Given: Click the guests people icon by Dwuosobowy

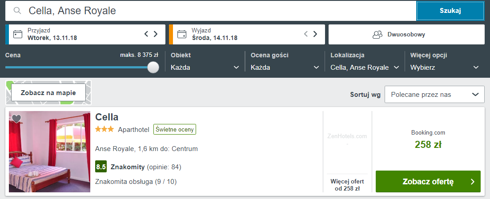Looking at the screenshot, I should click(378, 34).
